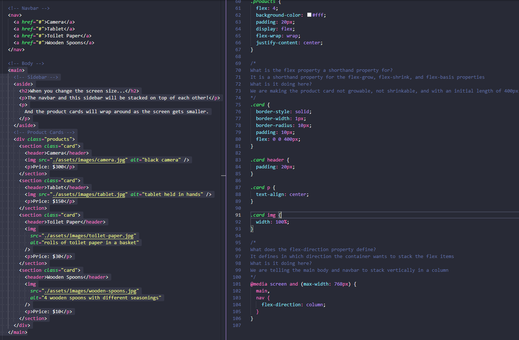This screenshot has height=340, width=519.
Task: Click the 'Camera' nav anchor text
Action: tap(55, 22)
